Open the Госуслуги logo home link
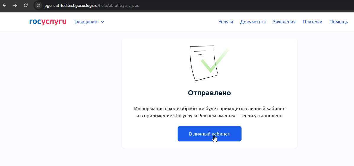 pyautogui.click(x=48, y=22)
